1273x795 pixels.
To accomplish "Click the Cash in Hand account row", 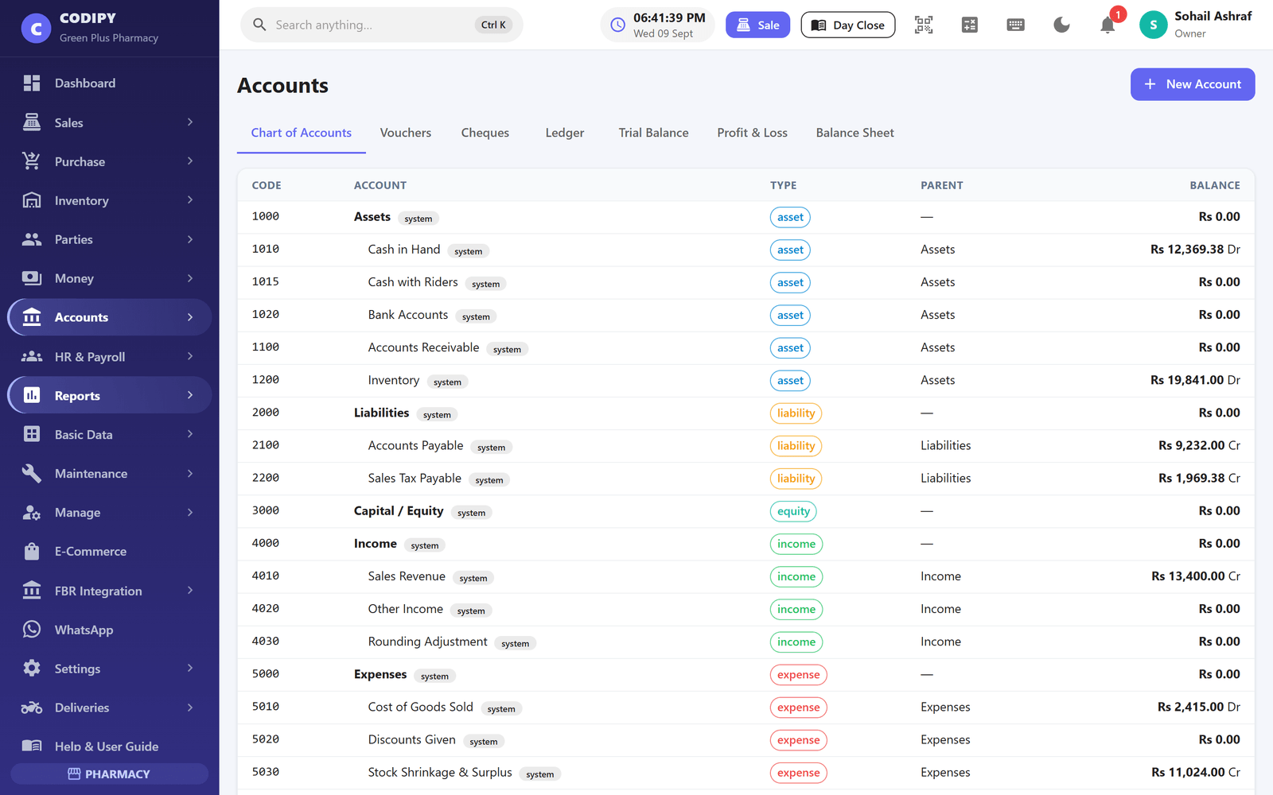I will coord(746,250).
